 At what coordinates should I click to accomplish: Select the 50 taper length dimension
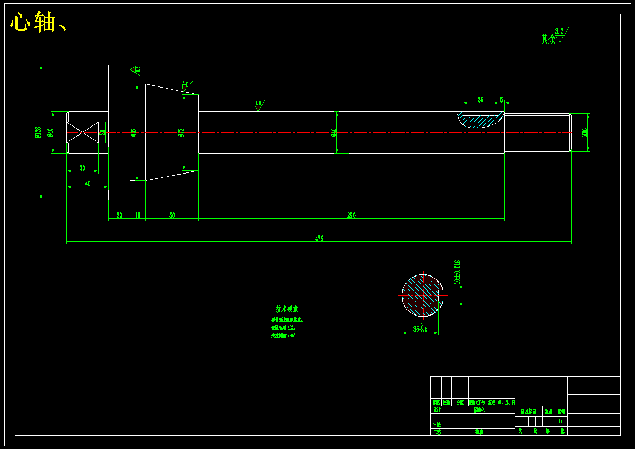172,215
